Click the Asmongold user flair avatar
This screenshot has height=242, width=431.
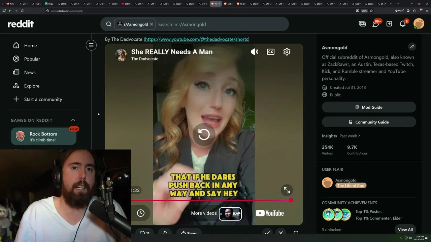(x=327, y=183)
